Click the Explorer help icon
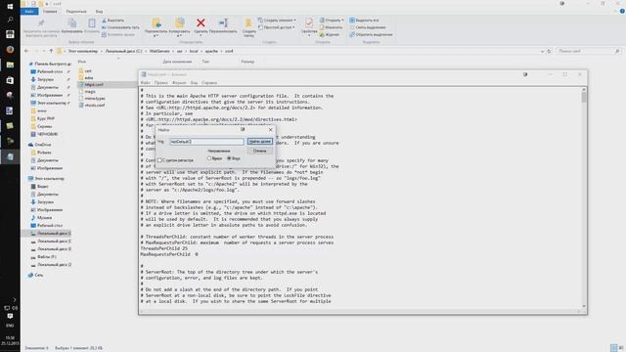Screen dimensions: 626x352 pyautogui.click(x=622, y=11)
